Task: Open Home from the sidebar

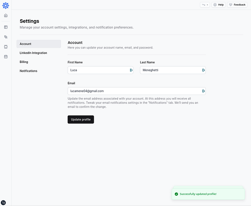Action: point(6,16)
